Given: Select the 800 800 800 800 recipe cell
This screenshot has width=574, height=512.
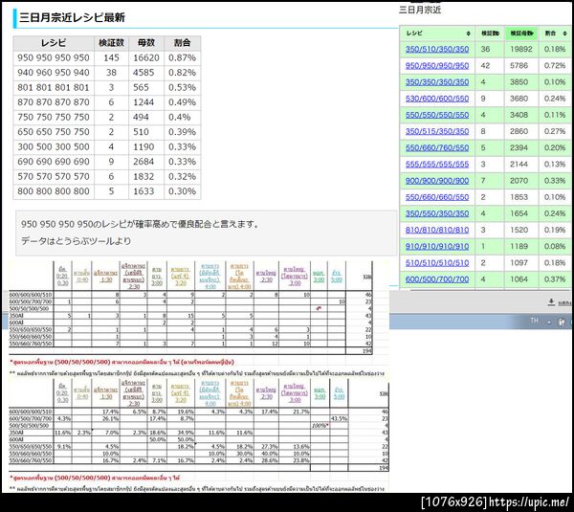Looking at the screenshot, I should click(54, 191).
